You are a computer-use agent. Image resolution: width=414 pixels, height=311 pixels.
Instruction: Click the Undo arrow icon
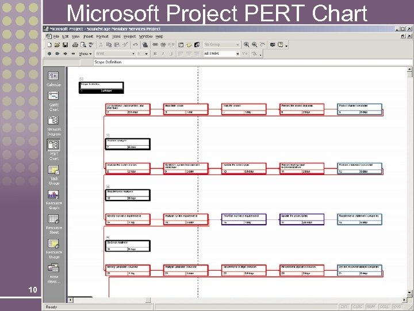(x=135, y=45)
